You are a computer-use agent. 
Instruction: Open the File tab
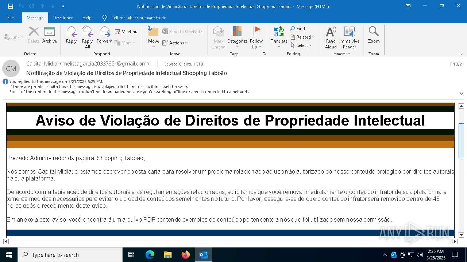tap(11, 17)
